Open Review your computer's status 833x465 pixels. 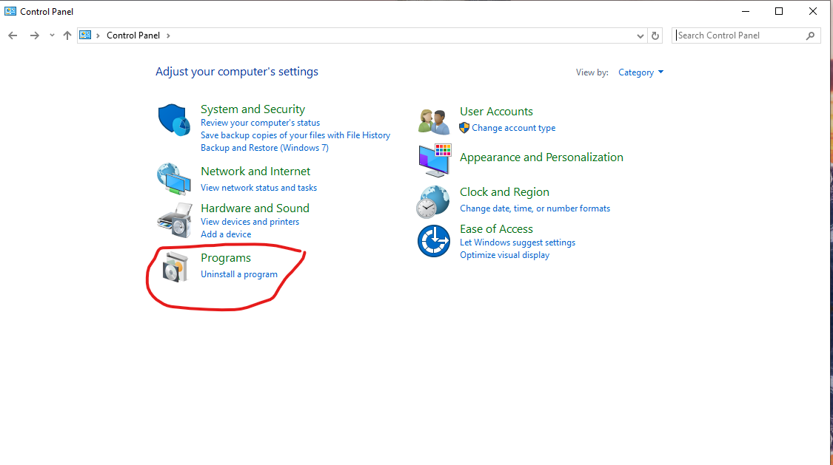(x=261, y=123)
